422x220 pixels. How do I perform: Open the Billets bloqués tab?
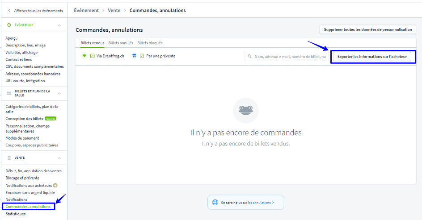pyautogui.click(x=150, y=43)
